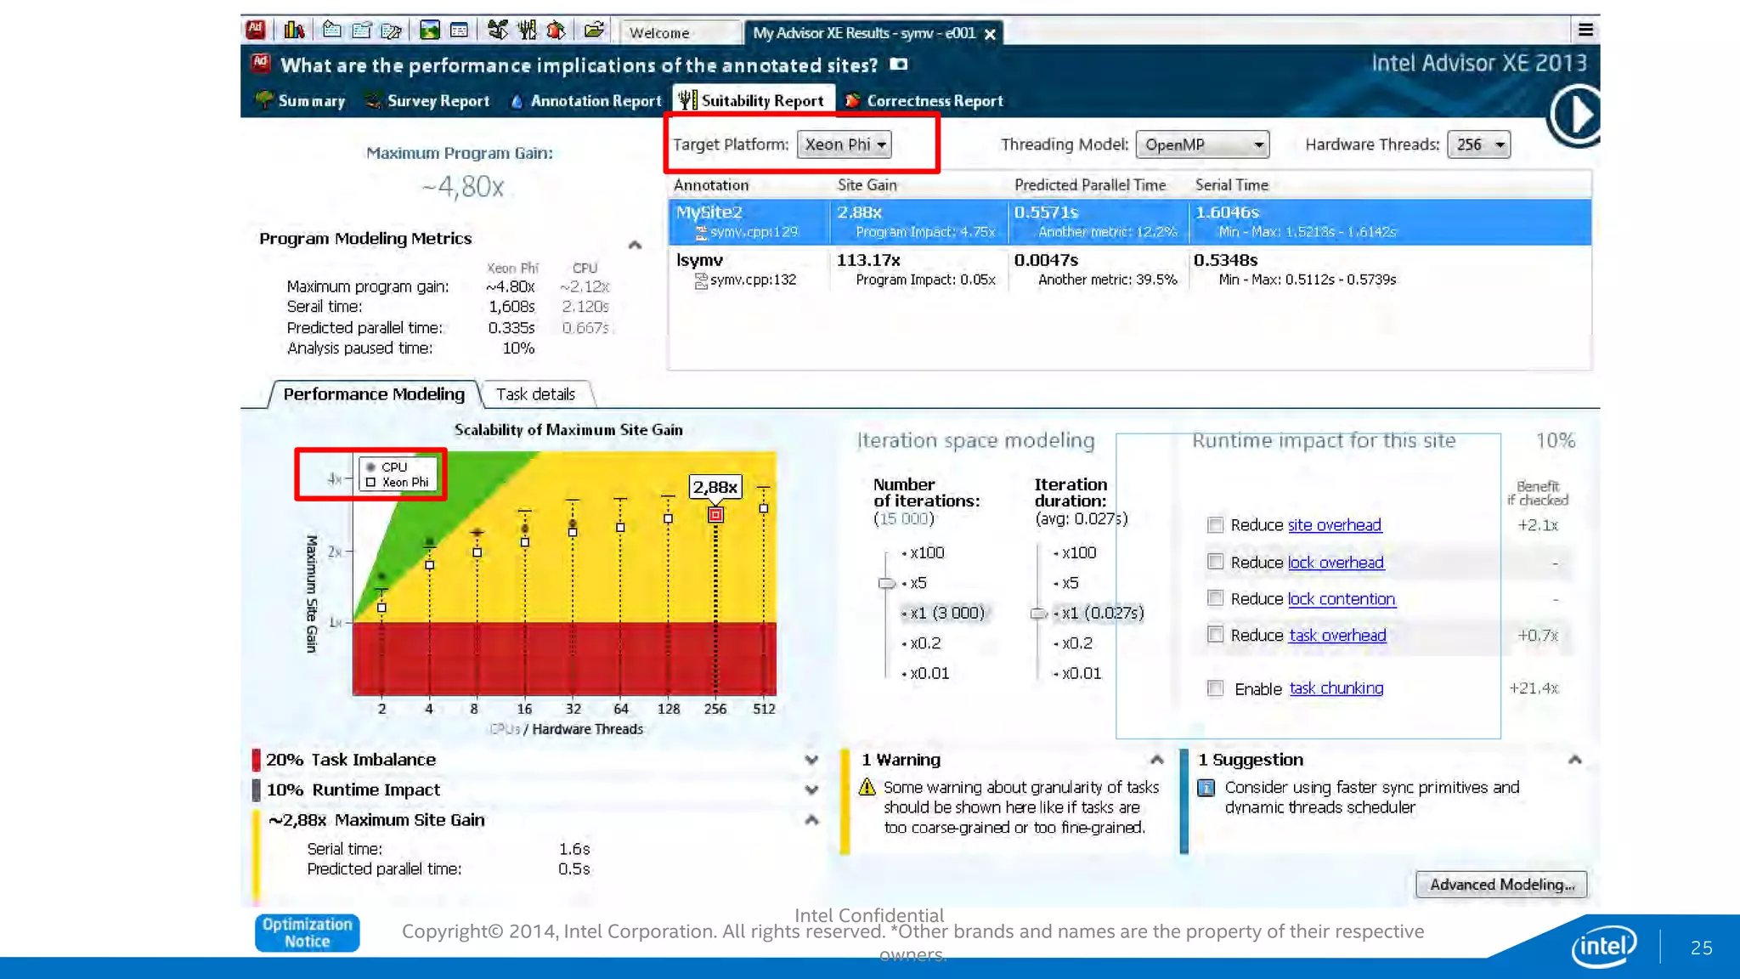This screenshot has width=1740, height=979.
Task: Click the red apple correctness toolbar icon
Action: point(556,31)
